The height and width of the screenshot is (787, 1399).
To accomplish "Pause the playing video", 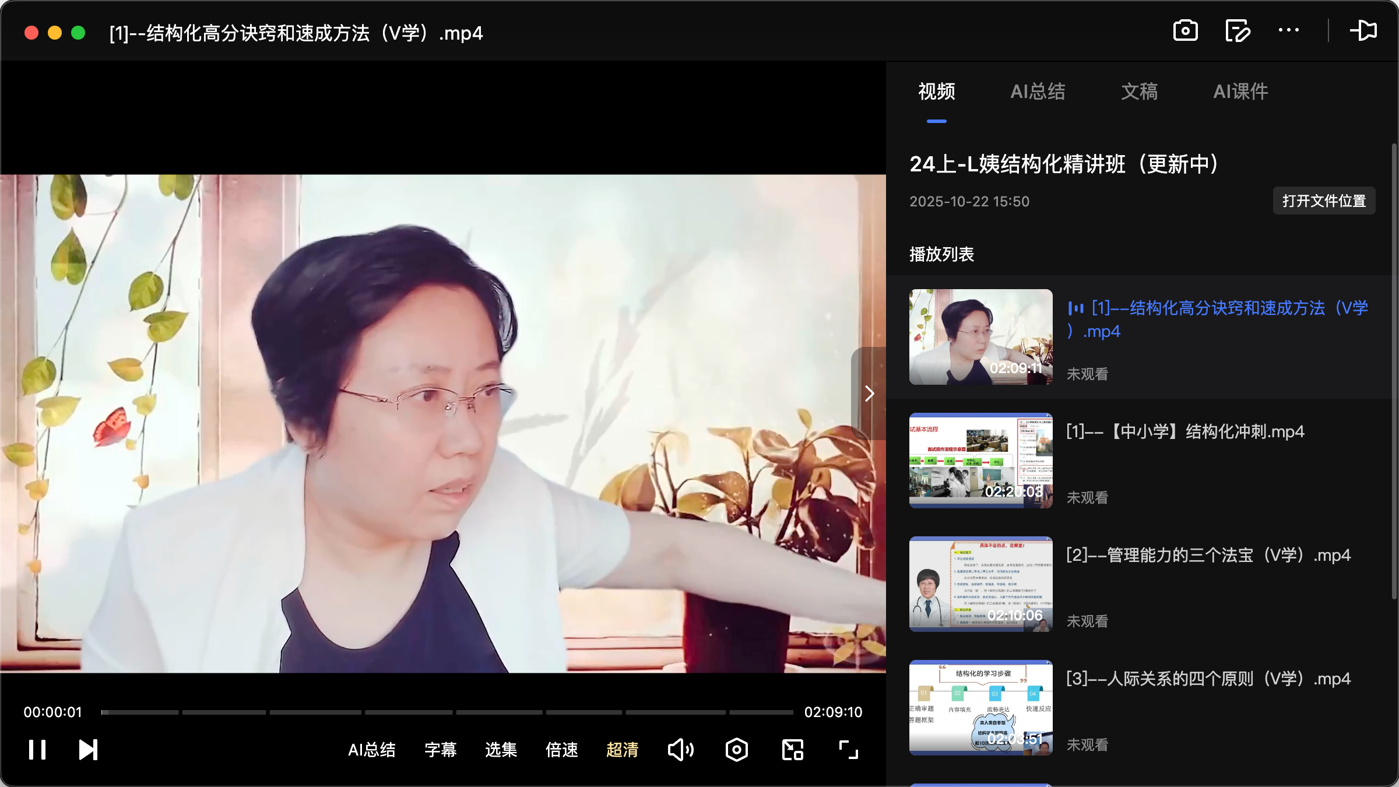I will tap(37, 750).
